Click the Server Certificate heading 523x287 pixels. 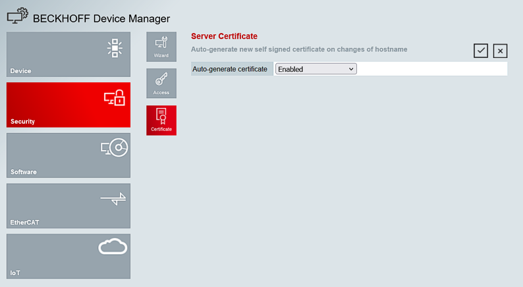point(224,36)
